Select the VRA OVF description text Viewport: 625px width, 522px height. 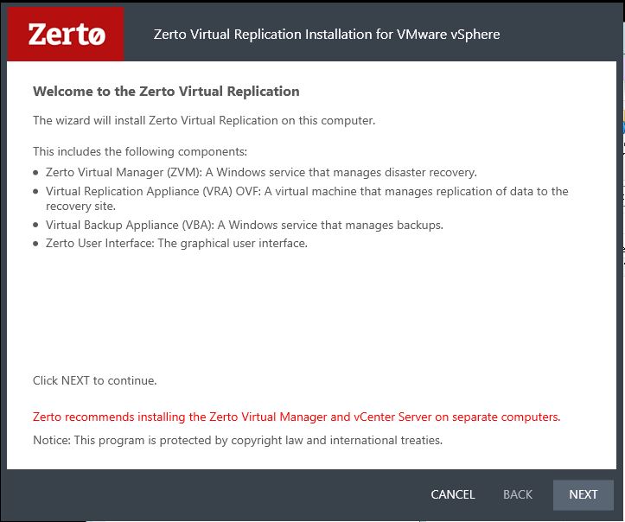tap(307, 199)
